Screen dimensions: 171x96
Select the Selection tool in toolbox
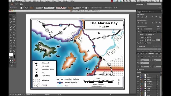(x=11, y=17)
